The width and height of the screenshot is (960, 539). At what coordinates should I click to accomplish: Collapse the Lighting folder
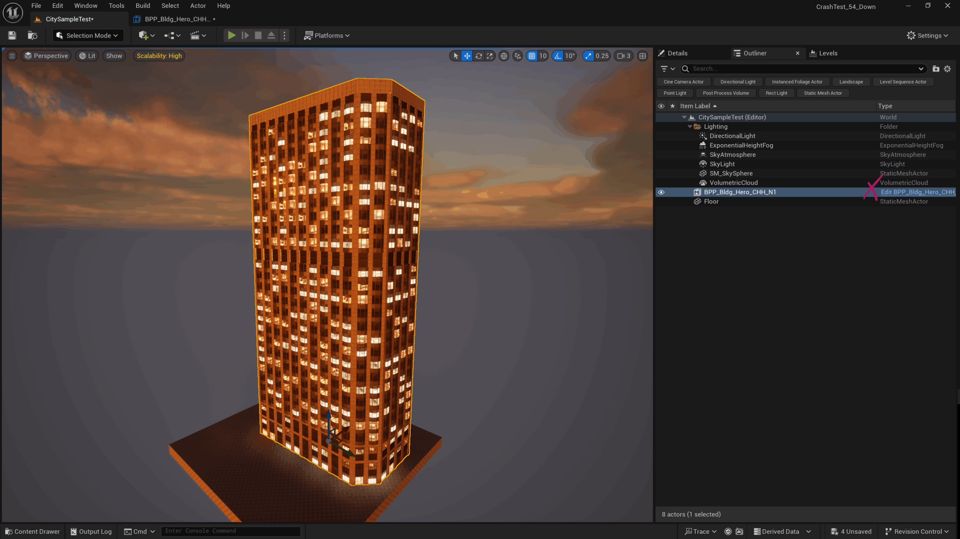[690, 126]
